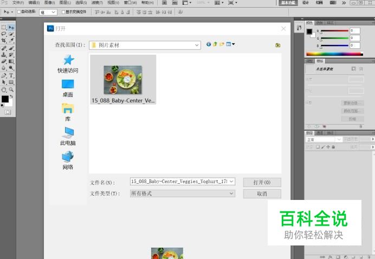Launch Mini Bridge from top bar
Viewport: 375px width, 259px height.
coord(175,3)
